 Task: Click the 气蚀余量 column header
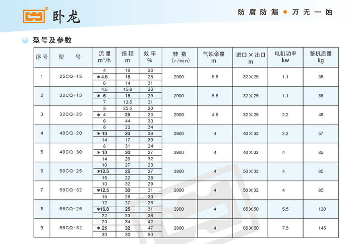[215, 57]
